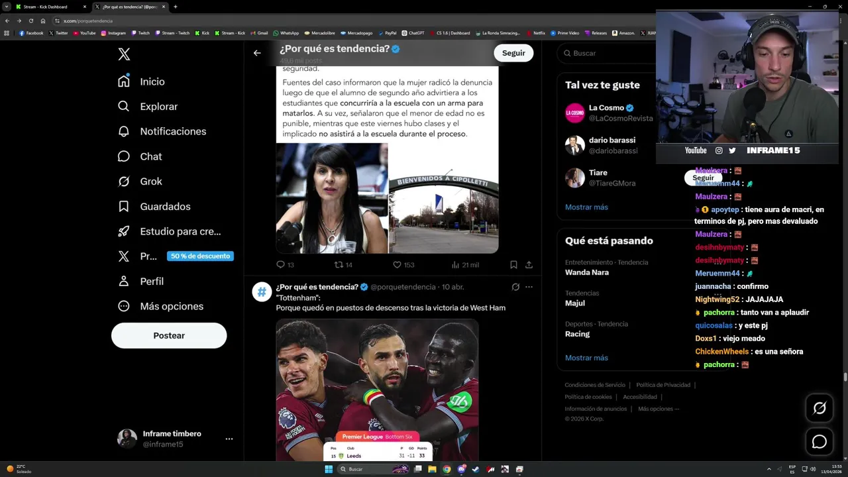
Task: Go back with profile header arrow
Action: point(257,53)
